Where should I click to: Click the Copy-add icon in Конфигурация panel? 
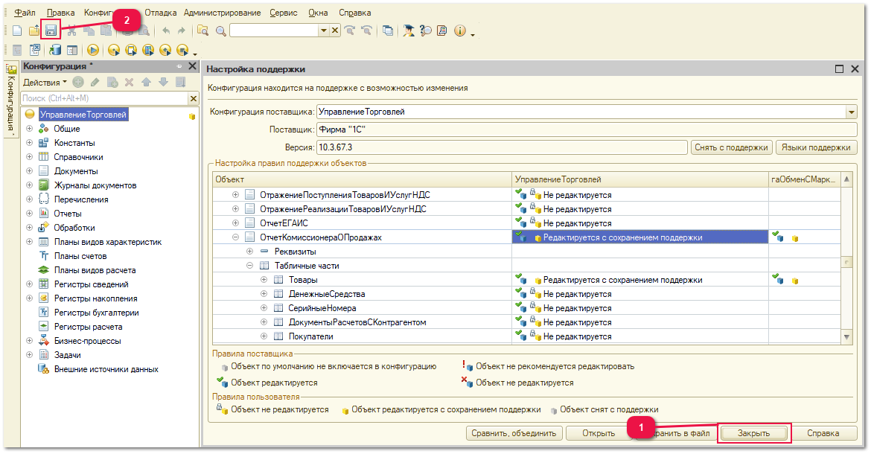point(112,82)
